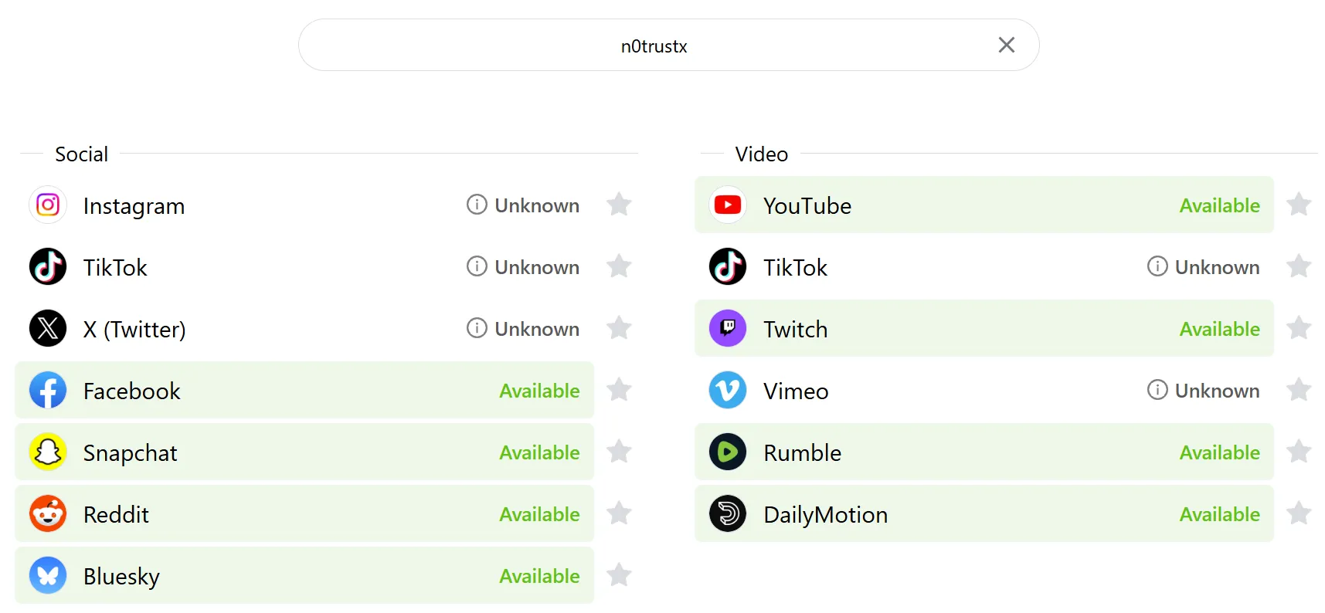Image resolution: width=1325 pixels, height=613 pixels.
Task: Click the Bluesky butterfly icon
Action: pyautogui.click(x=48, y=575)
